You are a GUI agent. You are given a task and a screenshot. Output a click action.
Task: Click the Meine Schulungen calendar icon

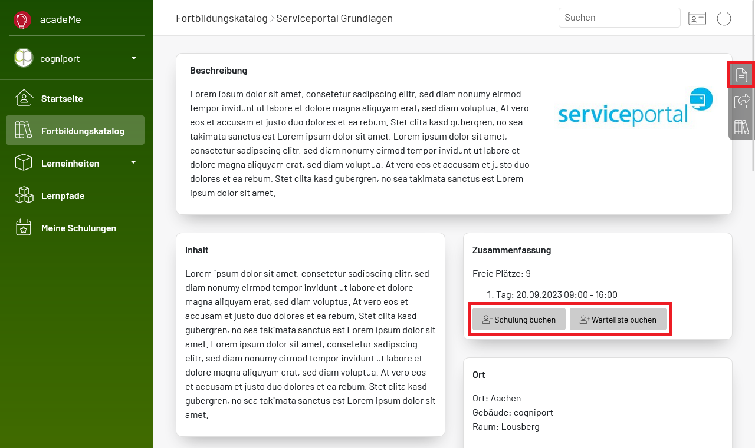click(24, 228)
